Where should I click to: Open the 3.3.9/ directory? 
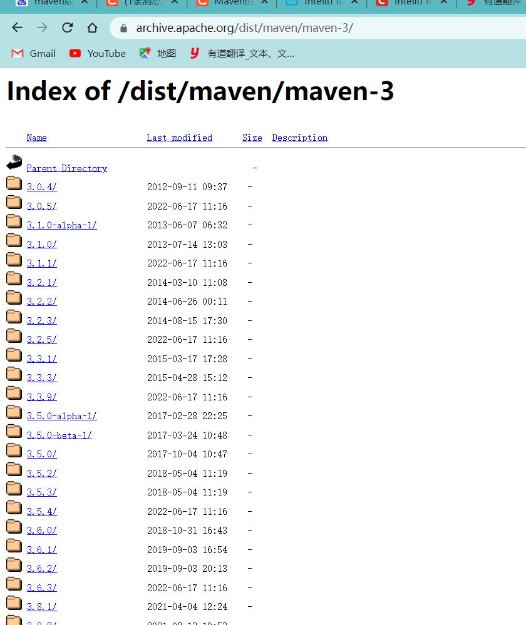42,397
